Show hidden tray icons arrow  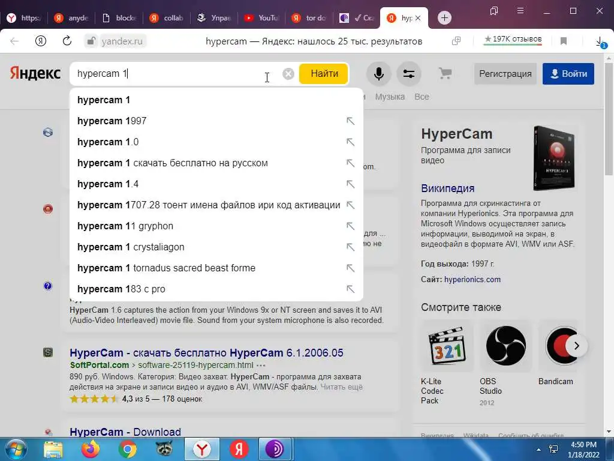pos(539,450)
